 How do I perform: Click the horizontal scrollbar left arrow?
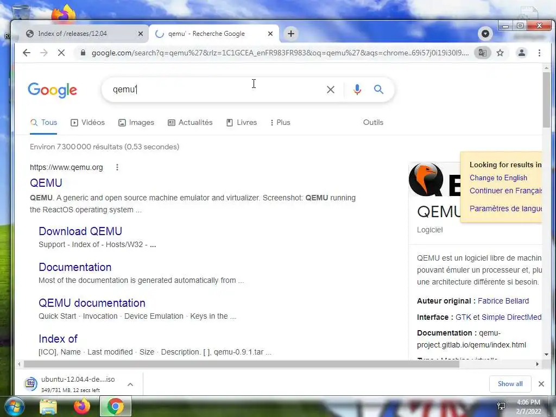(x=19, y=364)
